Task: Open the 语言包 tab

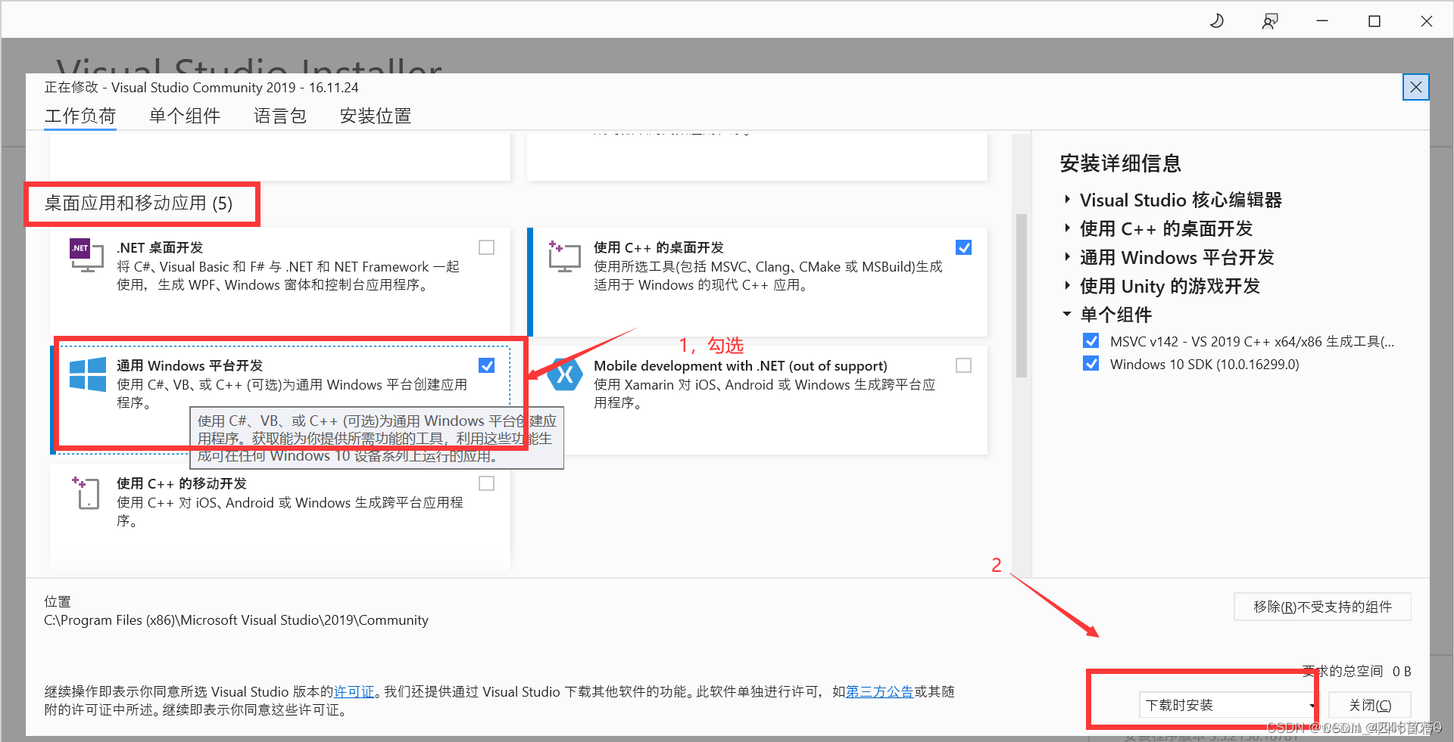Action: 279,116
